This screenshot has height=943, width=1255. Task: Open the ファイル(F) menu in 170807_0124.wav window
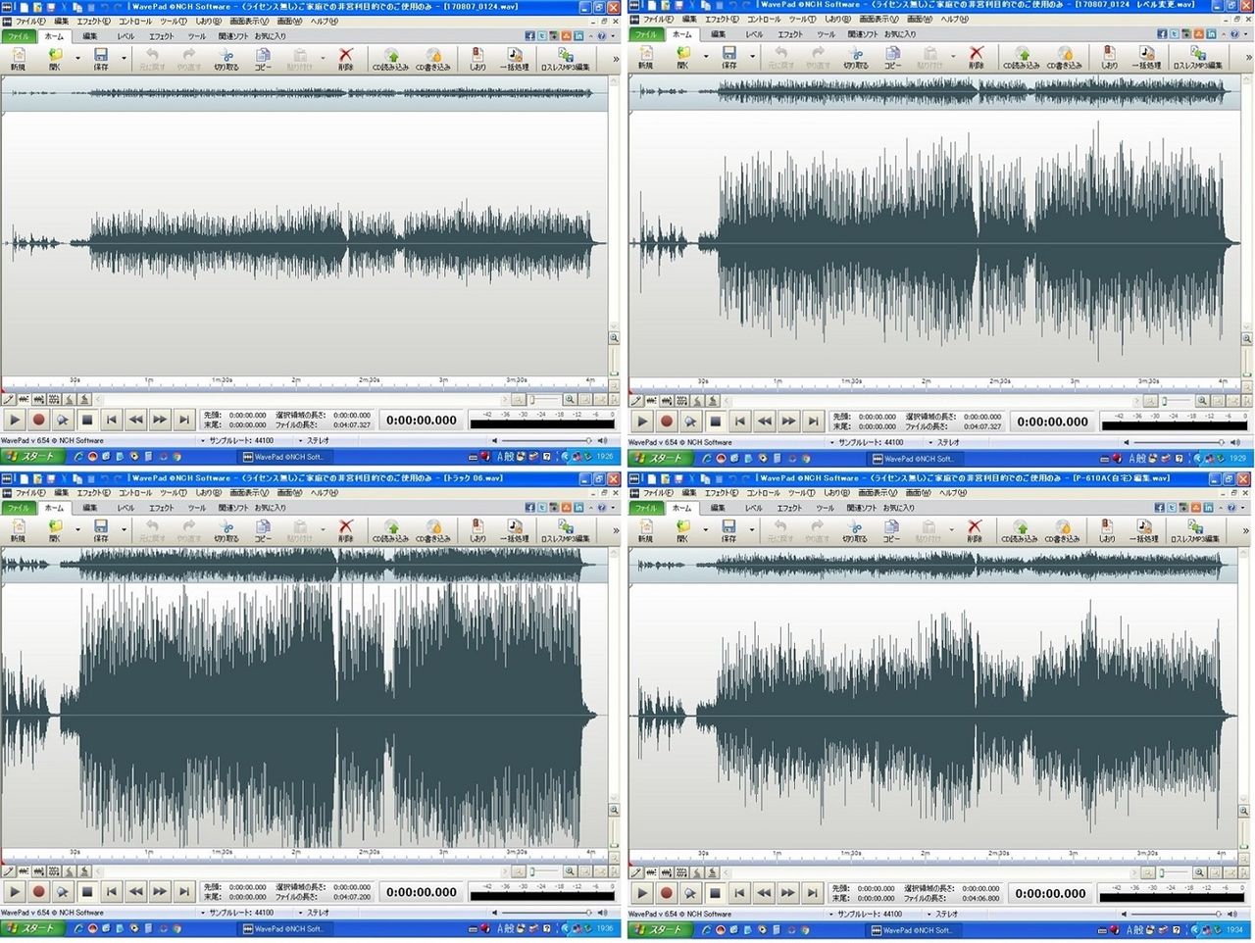tap(29, 21)
